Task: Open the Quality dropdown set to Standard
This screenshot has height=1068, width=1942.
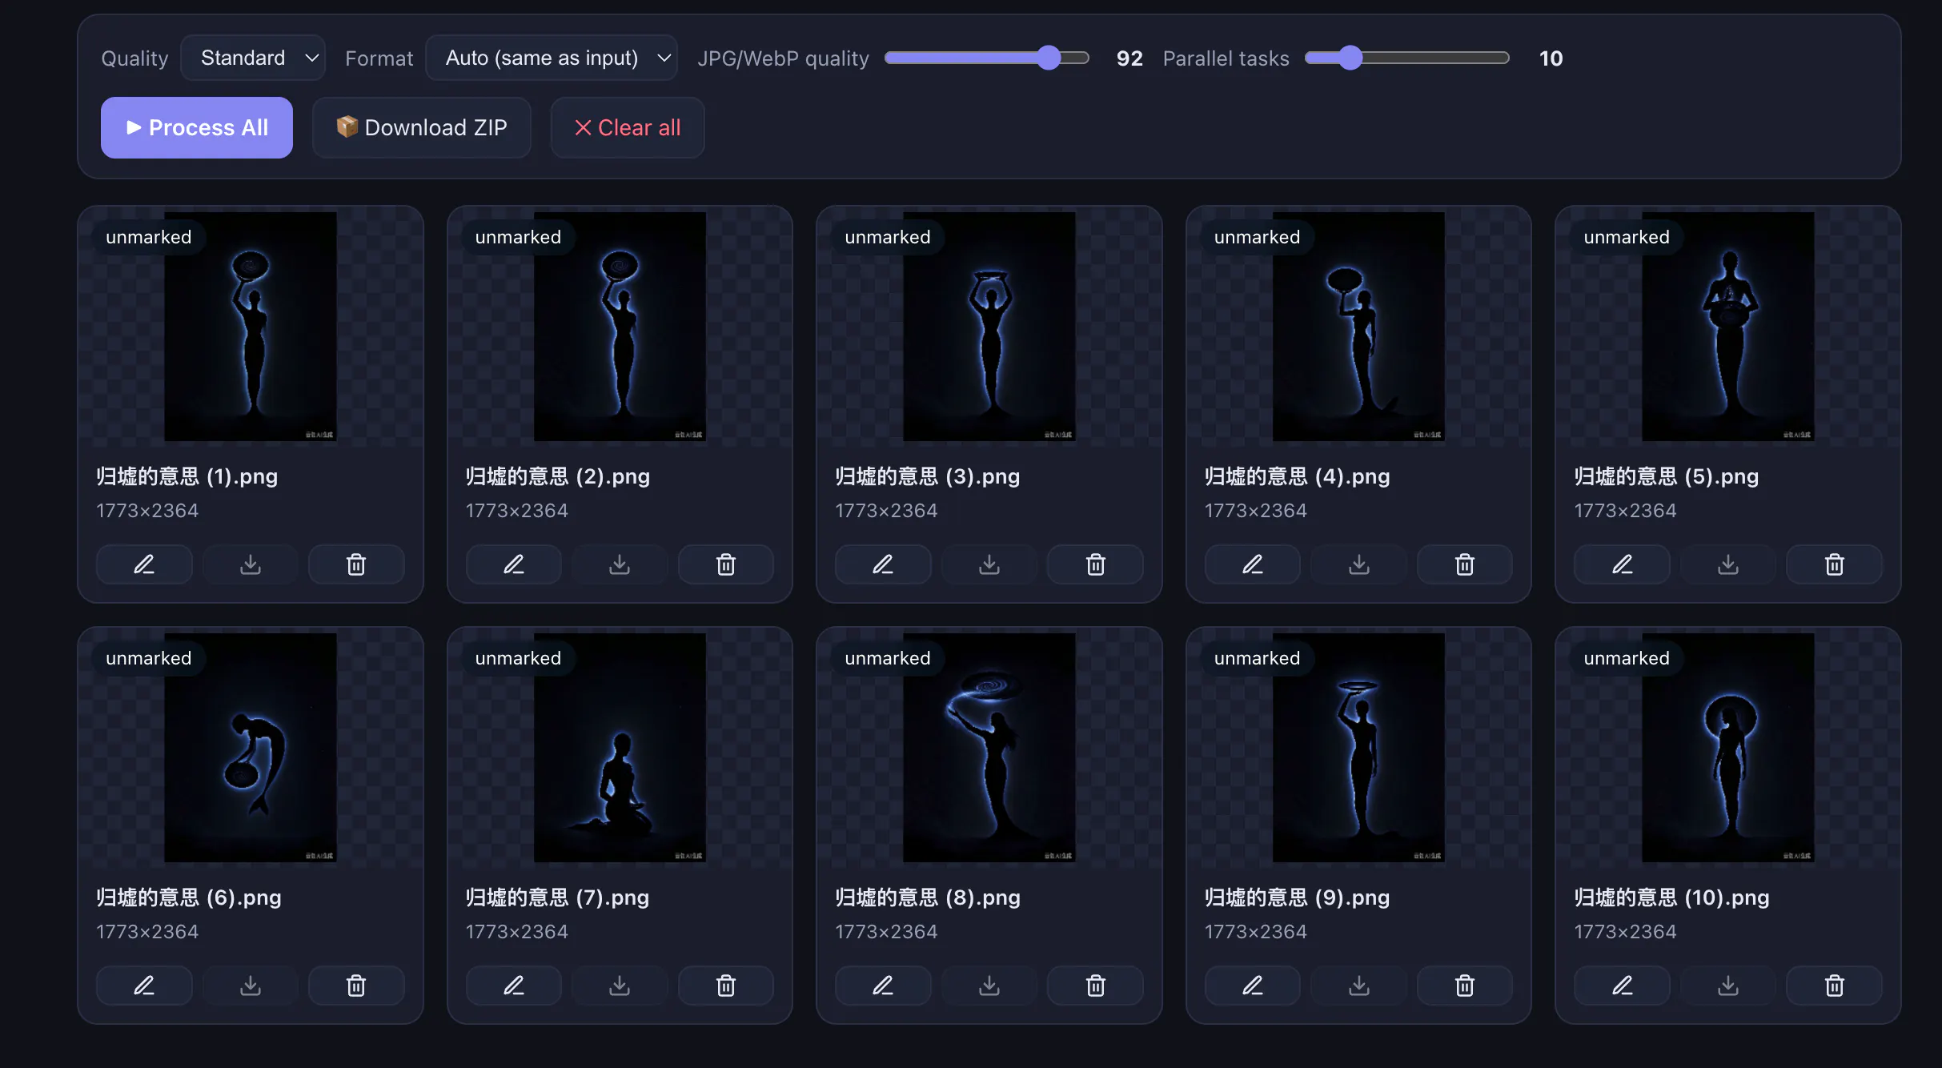Action: click(253, 58)
